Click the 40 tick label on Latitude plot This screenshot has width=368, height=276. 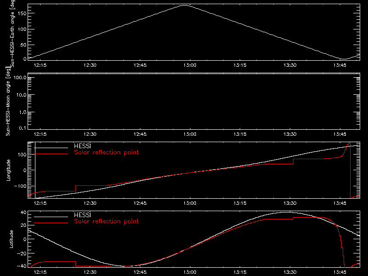click(23, 213)
